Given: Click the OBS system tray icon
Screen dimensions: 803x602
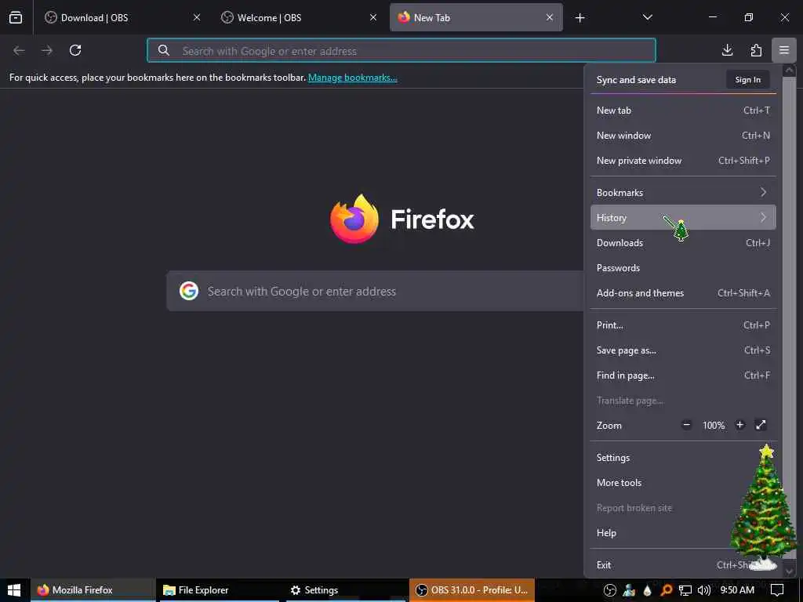Looking at the screenshot, I should click(610, 590).
